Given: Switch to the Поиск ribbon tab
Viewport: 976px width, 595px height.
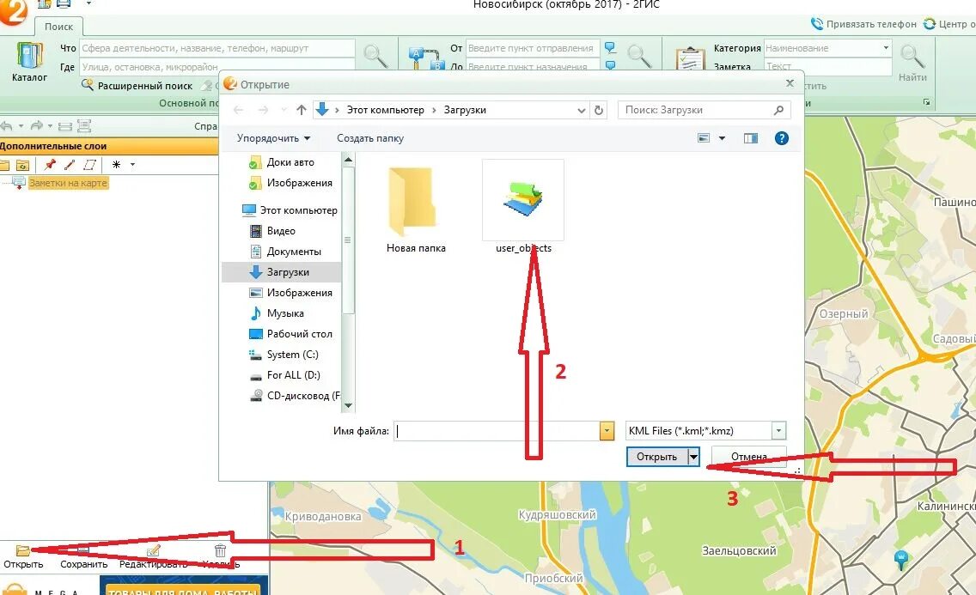Looking at the screenshot, I should [x=58, y=27].
